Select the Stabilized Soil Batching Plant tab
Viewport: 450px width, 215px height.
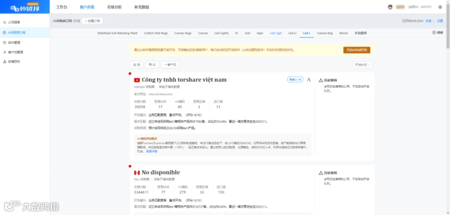pos(117,33)
